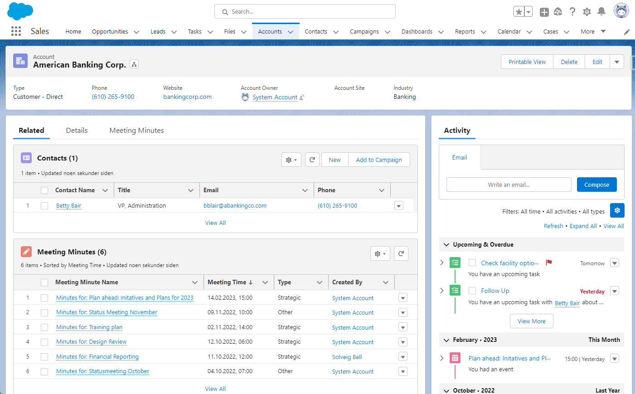Screen dimensions: 635x394
Task: Click the event icon for Plan ahead
Action: pos(455,358)
